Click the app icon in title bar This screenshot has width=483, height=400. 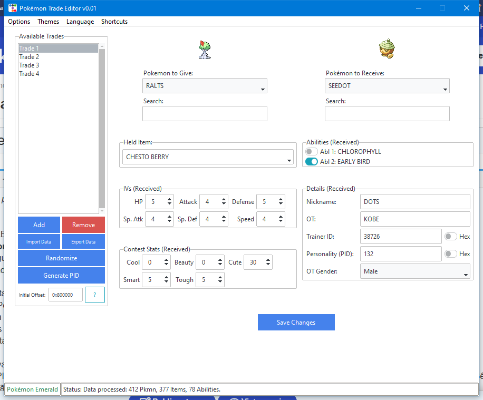click(x=12, y=8)
